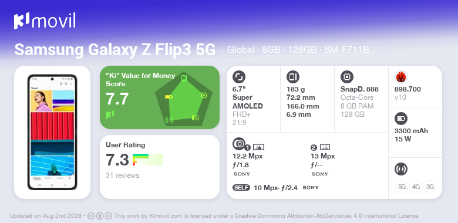Click the user rating color bar
This screenshot has width=458, height=223.
tap(147, 160)
